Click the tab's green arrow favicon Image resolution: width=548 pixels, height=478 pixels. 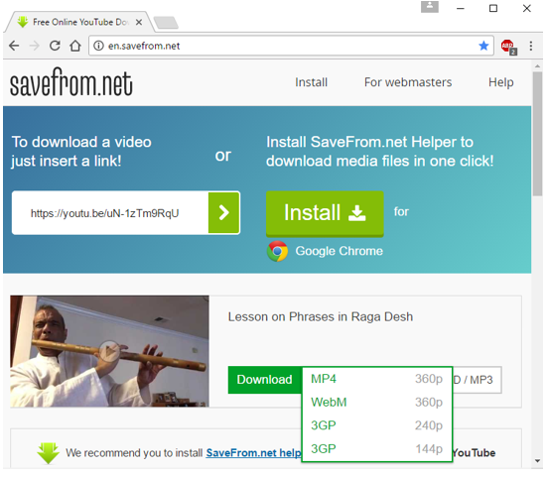coord(23,22)
